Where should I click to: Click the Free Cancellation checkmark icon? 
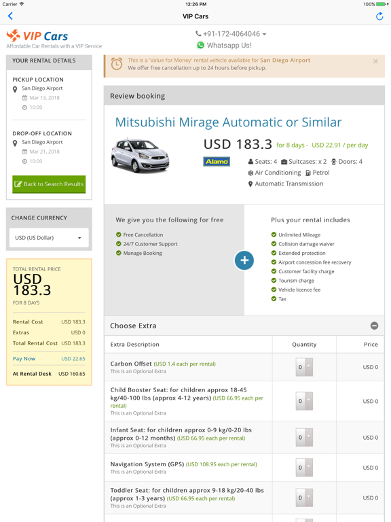pos(118,234)
